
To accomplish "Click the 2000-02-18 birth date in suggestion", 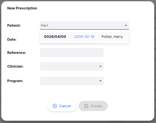I will [x=84, y=37].
